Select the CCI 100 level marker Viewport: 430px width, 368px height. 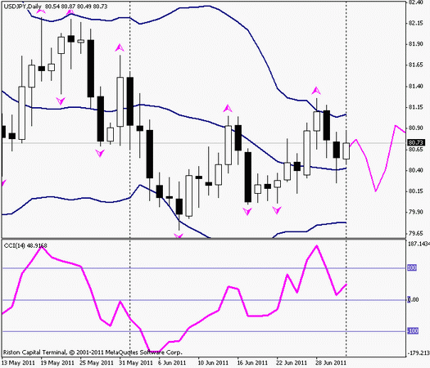pyautogui.click(x=412, y=267)
